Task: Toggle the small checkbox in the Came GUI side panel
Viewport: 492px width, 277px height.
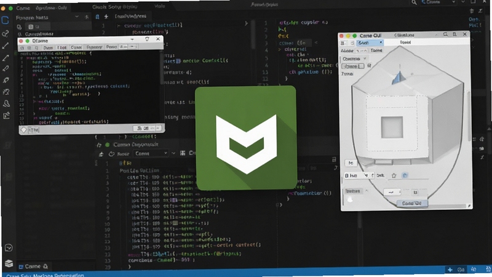Action: click(370, 66)
